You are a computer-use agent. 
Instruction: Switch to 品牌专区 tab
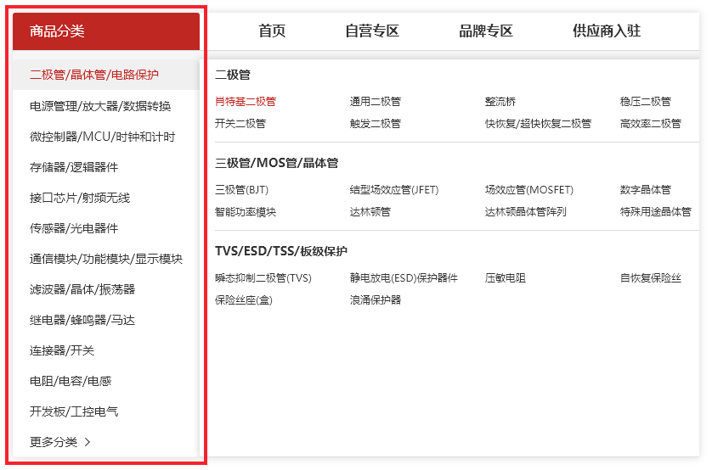[486, 31]
